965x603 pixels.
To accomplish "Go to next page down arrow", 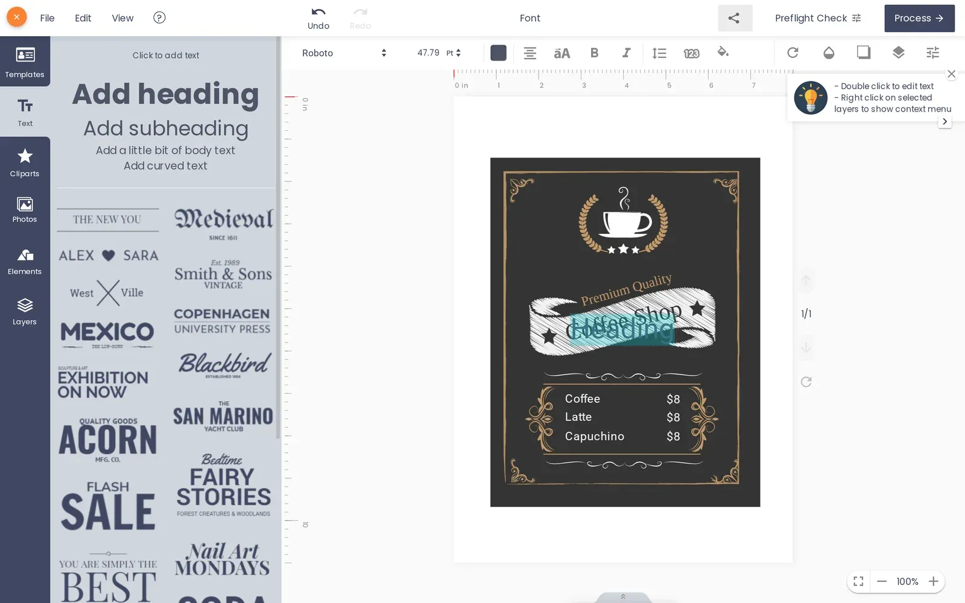I will click(806, 347).
